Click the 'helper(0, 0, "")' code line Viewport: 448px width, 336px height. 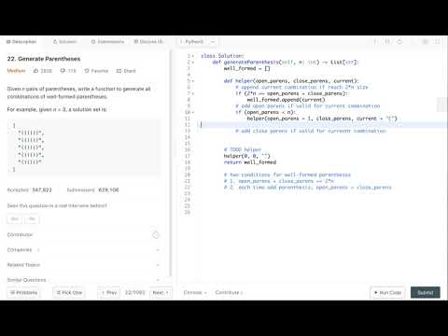pyautogui.click(x=247, y=156)
